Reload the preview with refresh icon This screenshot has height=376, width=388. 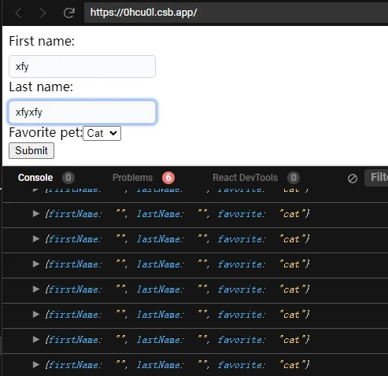[69, 13]
